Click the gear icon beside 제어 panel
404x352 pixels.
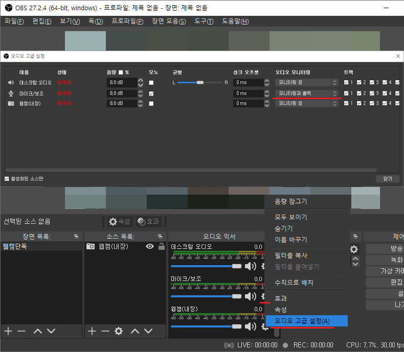[x=354, y=249]
